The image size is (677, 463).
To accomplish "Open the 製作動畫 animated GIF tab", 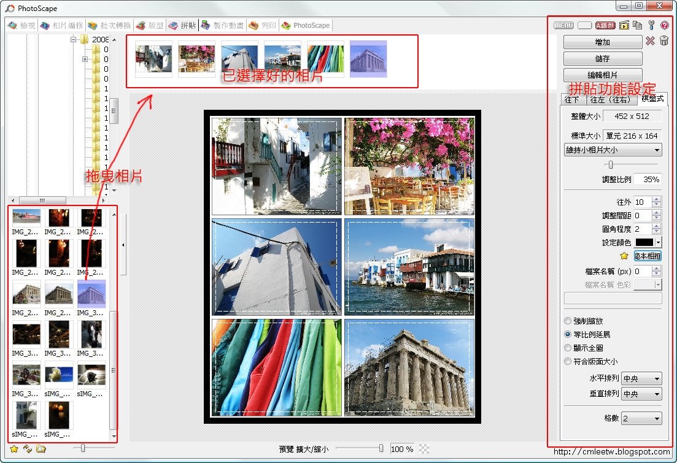I will 222,26.
